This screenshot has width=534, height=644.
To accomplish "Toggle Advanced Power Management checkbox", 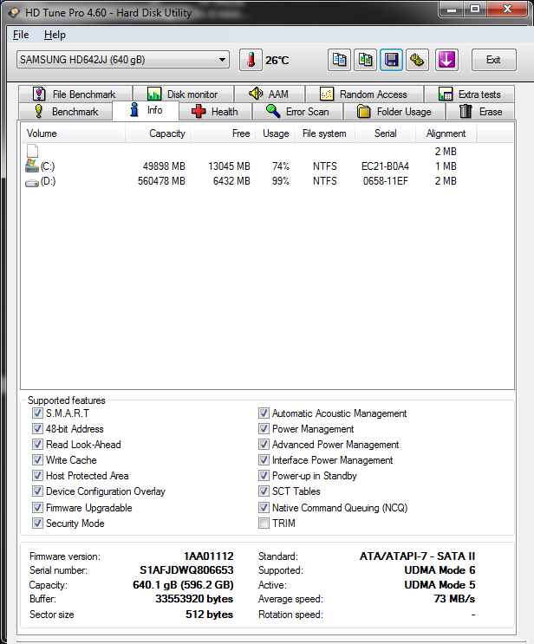I will (x=264, y=445).
